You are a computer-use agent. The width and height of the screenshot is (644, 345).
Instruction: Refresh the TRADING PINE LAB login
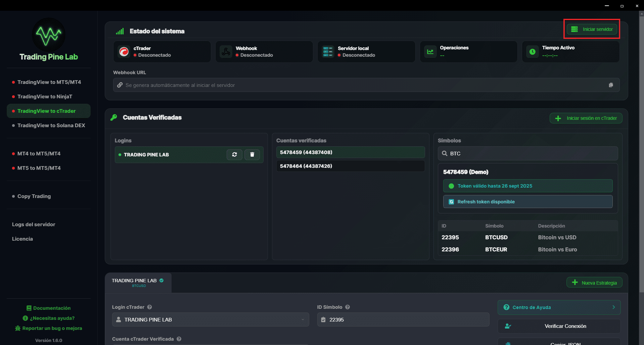click(234, 154)
